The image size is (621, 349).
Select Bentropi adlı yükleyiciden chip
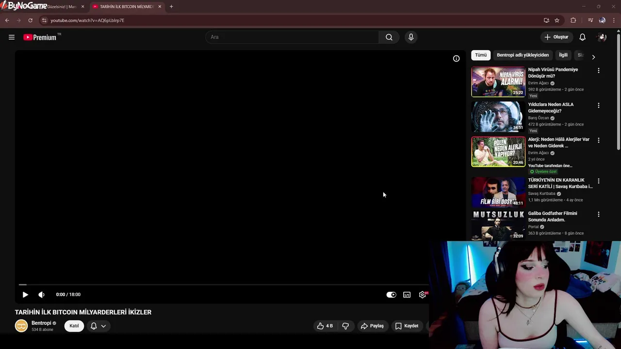(523, 55)
